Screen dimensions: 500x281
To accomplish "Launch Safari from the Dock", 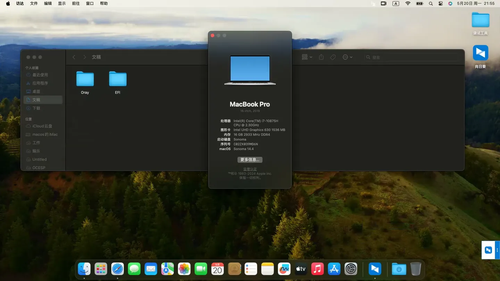I will 117,269.
